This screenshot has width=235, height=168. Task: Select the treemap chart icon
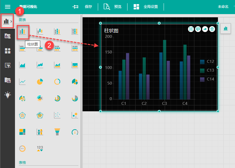(23, 132)
